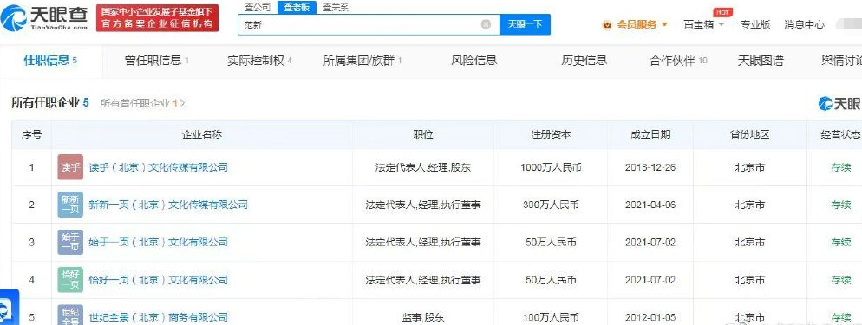Select the 法定代表人,经理,股东 position cell
Screen dimensions: 862x325
pyautogui.click(x=422, y=167)
